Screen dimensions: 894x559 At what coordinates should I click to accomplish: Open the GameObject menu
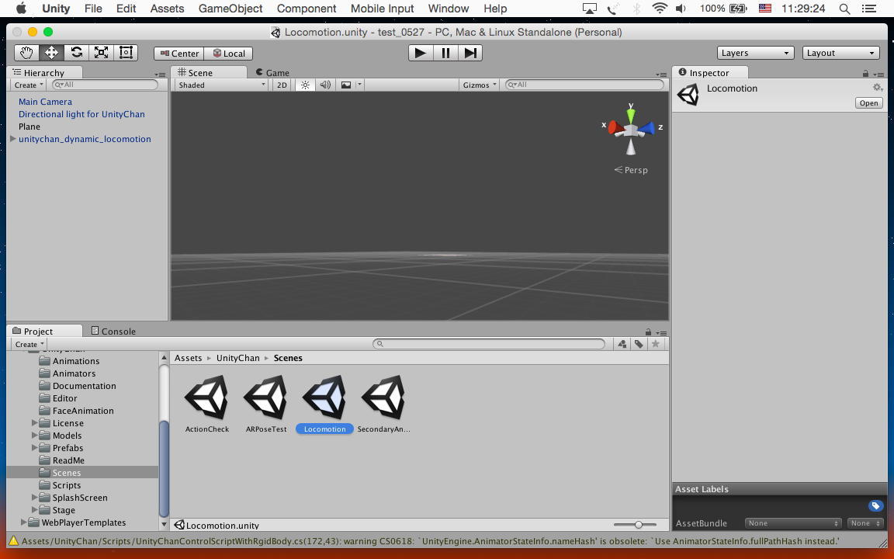click(230, 9)
